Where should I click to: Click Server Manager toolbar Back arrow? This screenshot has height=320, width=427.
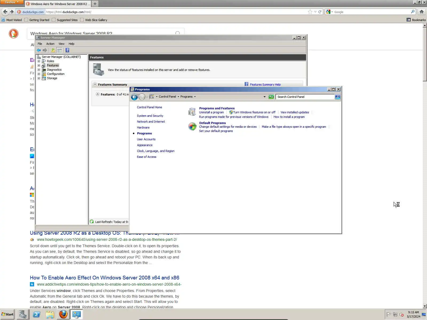[x=39, y=50]
